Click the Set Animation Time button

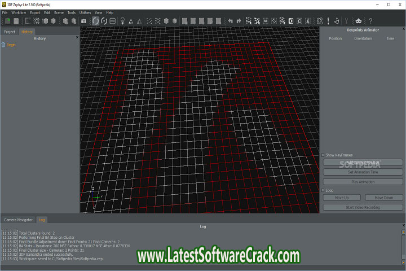(x=363, y=172)
